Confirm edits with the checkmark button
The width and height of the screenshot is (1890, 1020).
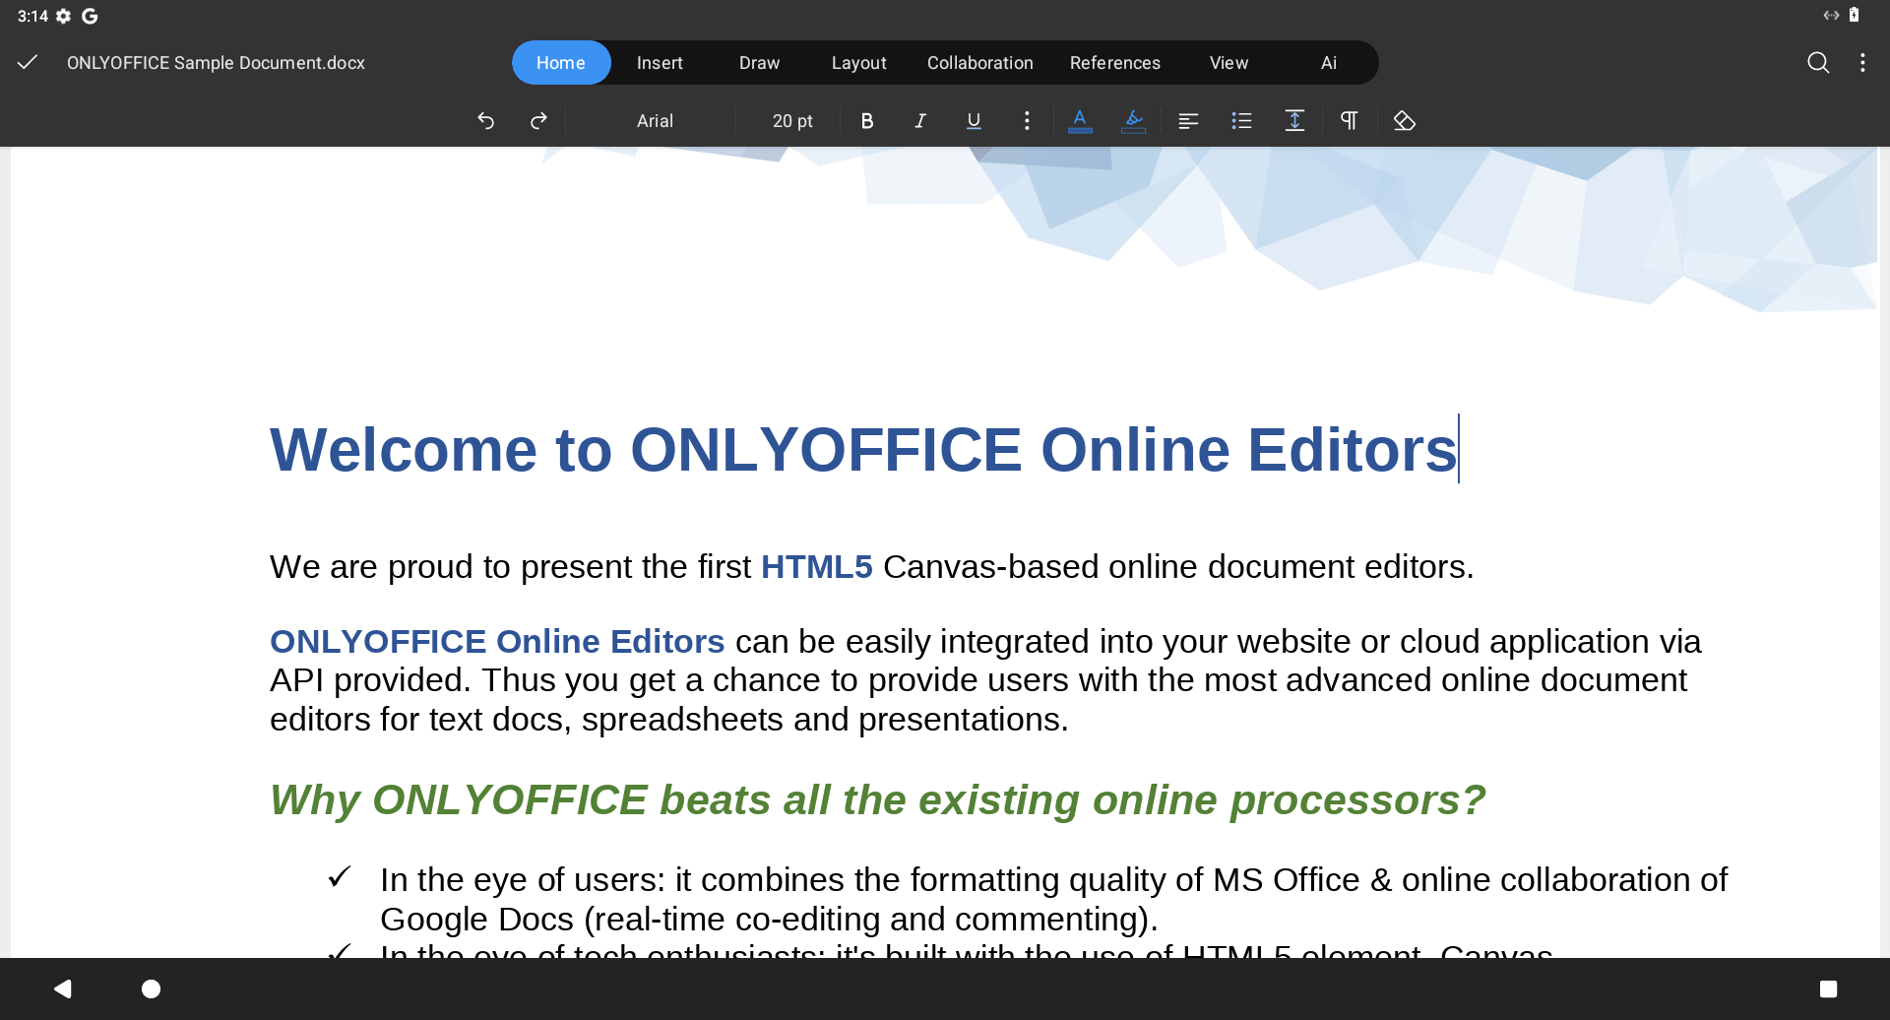27,62
